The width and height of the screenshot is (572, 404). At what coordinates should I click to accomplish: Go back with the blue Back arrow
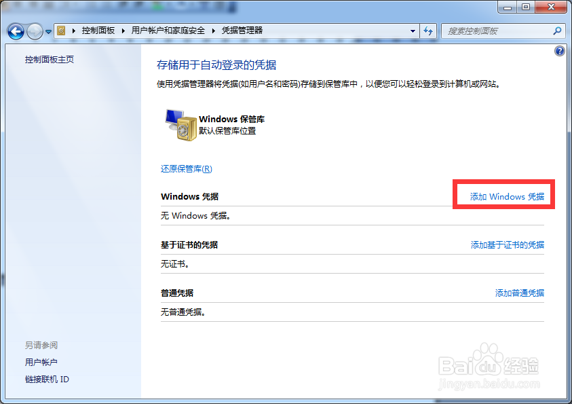[16, 31]
